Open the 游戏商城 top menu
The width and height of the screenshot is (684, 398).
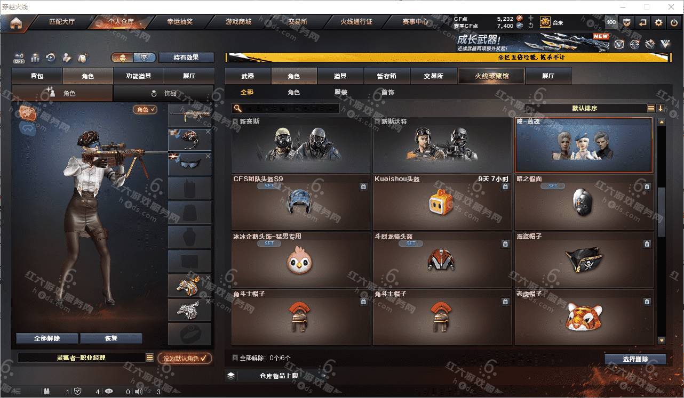[238, 22]
